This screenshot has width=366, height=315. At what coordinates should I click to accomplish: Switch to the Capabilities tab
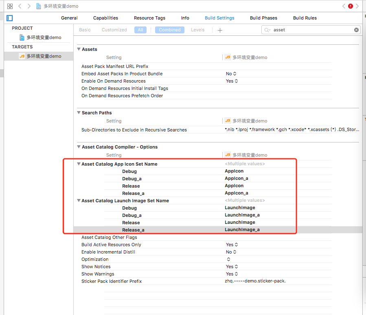[x=105, y=18]
